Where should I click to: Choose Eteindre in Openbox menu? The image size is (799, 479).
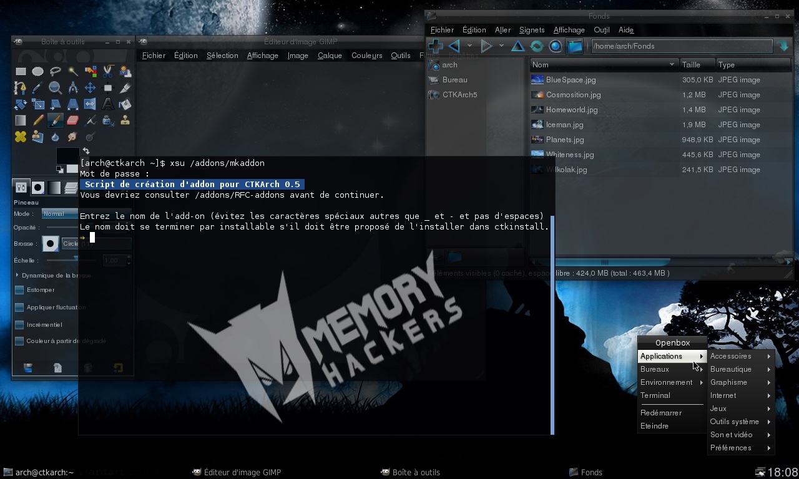tap(672, 426)
